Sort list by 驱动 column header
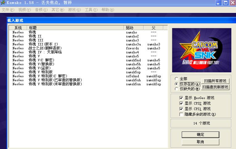The height and width of the screenshot is (149, 236). tap(134, 28)
